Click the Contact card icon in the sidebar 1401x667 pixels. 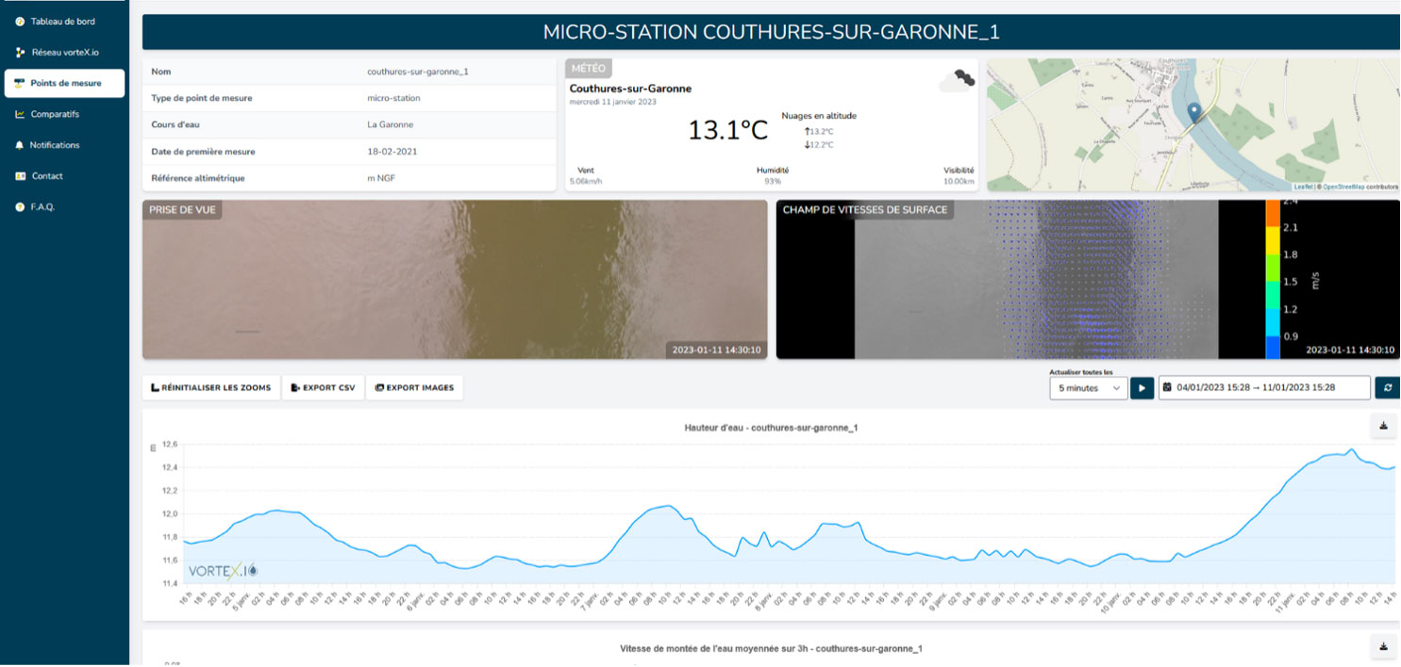pos(20,176)
